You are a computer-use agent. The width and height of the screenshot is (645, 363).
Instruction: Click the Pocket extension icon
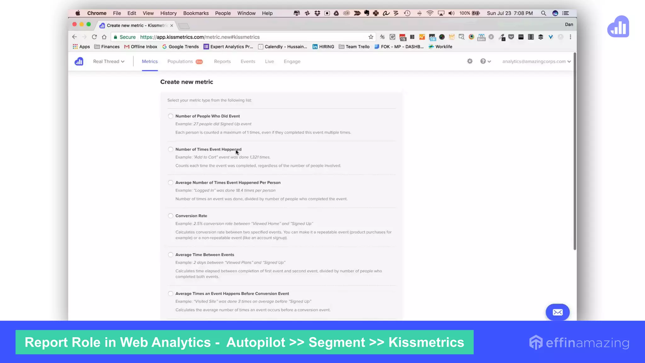pos(511,37)
